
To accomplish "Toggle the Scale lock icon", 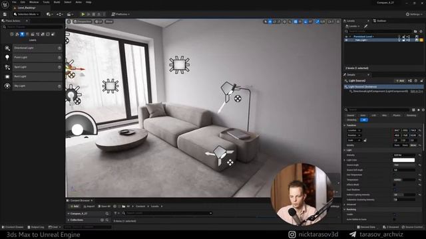I will tap(365, 140).
